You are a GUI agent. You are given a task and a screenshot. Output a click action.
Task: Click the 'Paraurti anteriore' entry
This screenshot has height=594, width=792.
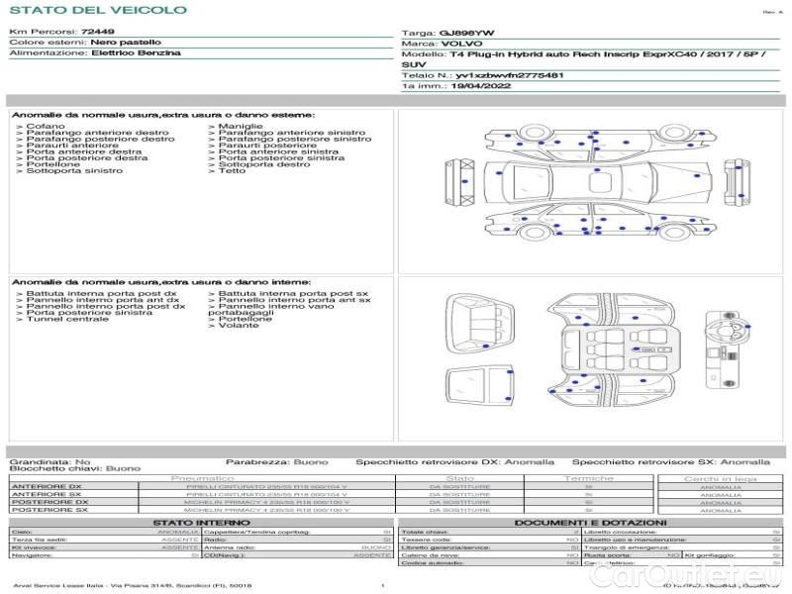pyautogui.click(x=72, y=145)
